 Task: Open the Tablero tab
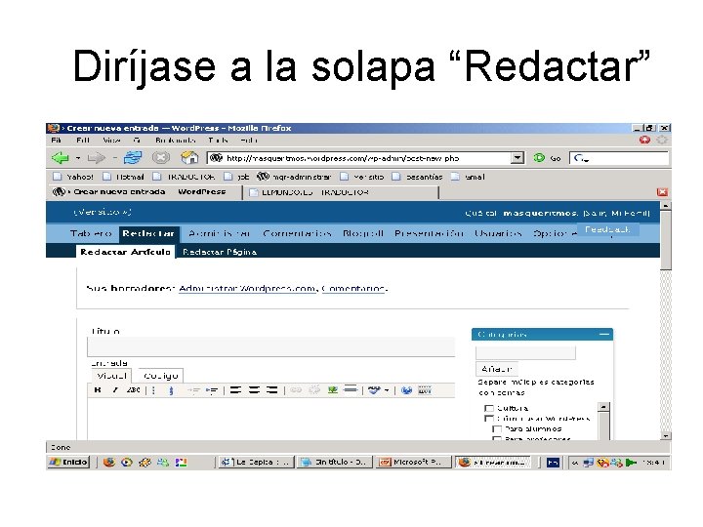pos(91,233)
